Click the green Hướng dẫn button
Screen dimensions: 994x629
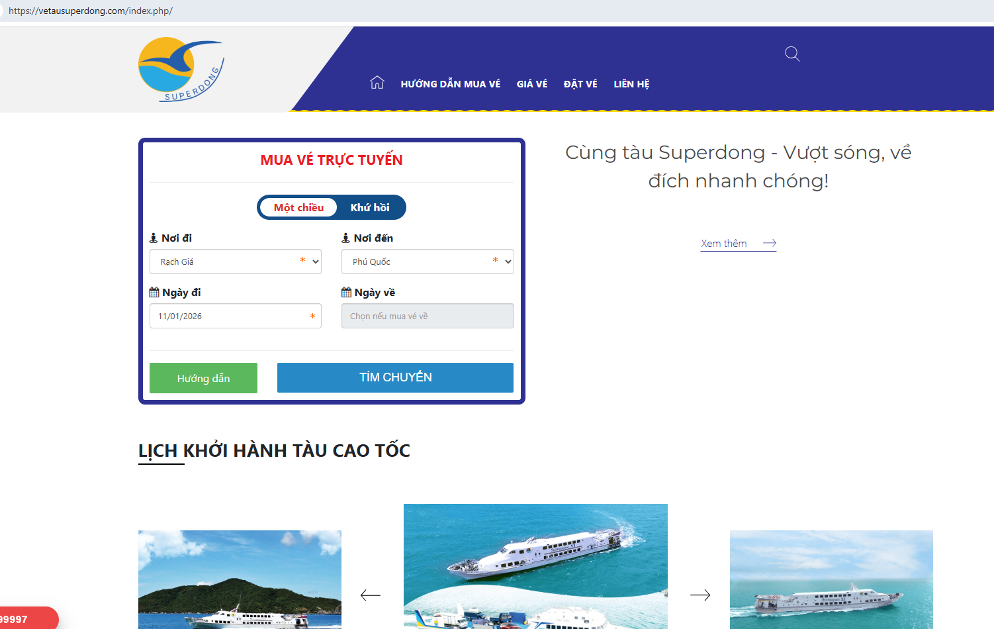click(203, 378)
